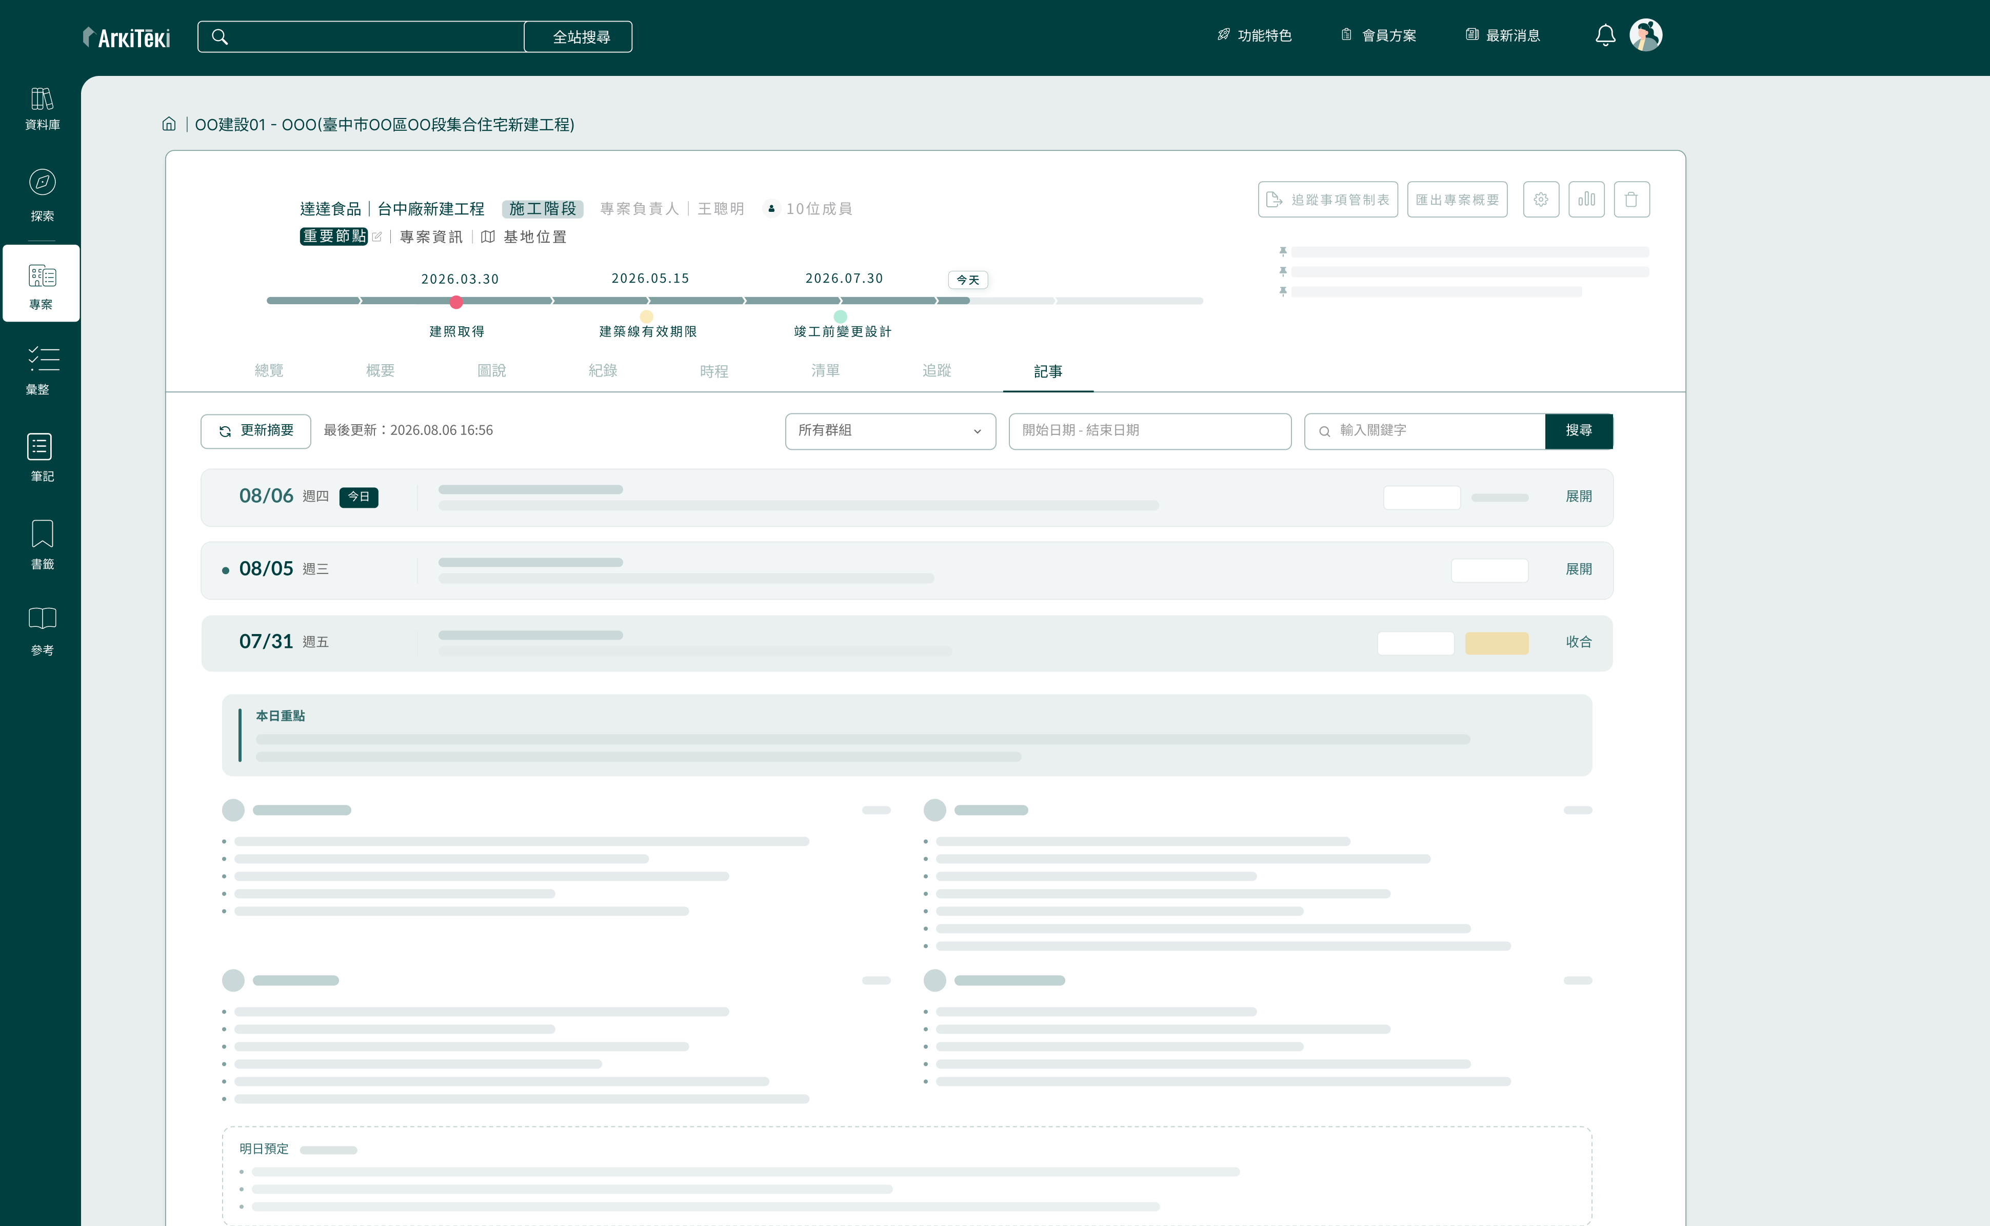Click the magnifier icon in the top search bar
The image size is (1990, 1226).
220,36
